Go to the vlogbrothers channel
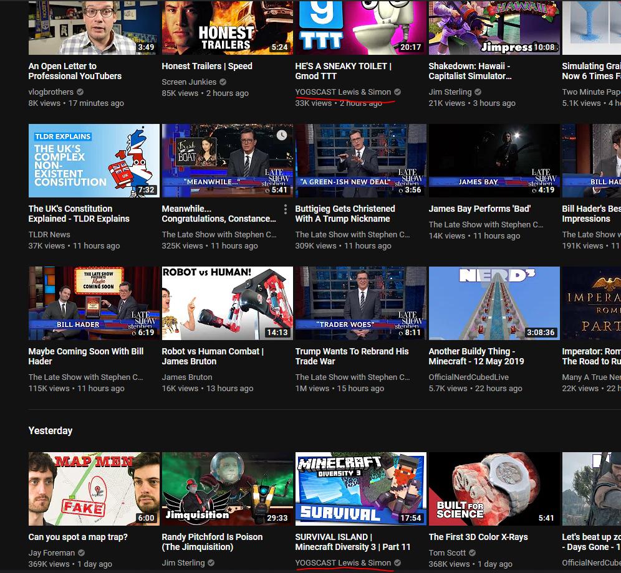Image resolution: width=621 pixels, height=573 pixels. point(51,92)
